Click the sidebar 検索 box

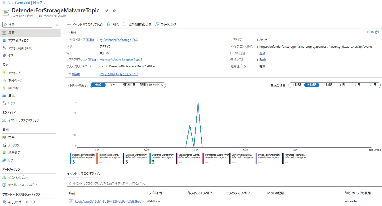27,24
